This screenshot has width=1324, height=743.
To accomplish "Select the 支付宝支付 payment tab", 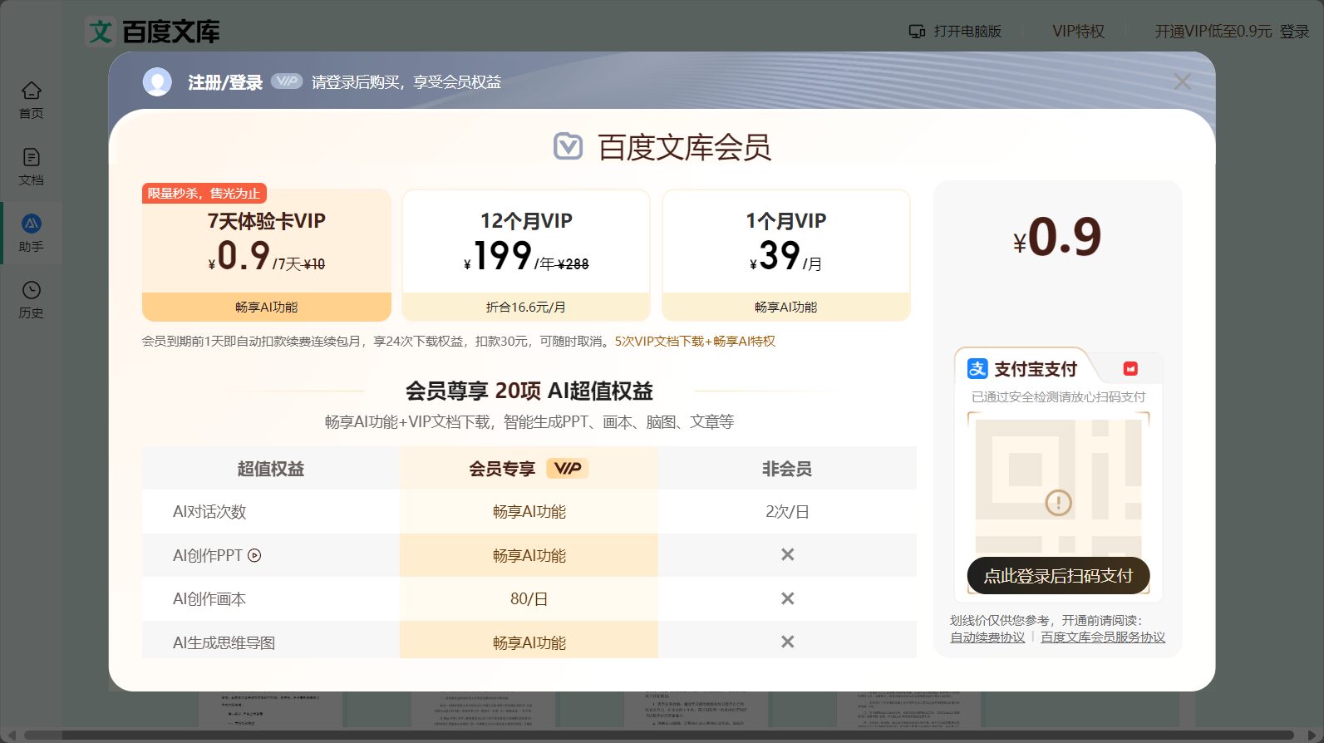I will pos(1023,368).
